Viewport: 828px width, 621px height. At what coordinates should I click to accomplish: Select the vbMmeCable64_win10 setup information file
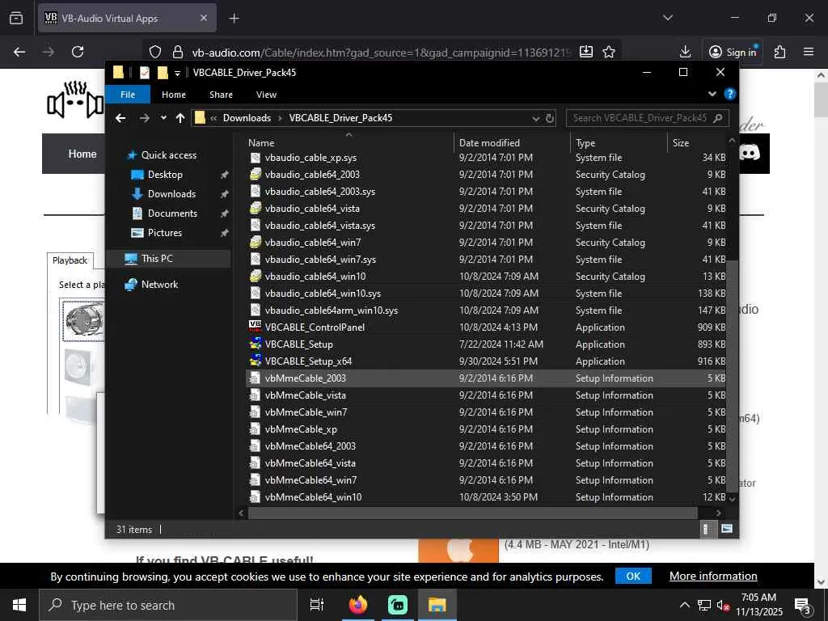coord(486,497)
